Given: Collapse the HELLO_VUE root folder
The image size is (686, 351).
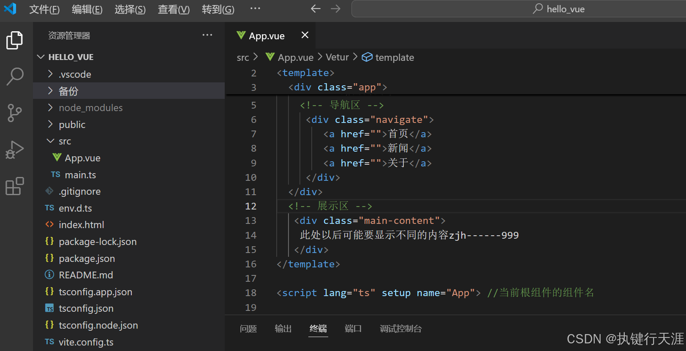Looking at the screenshot, I should click(129, 57).
